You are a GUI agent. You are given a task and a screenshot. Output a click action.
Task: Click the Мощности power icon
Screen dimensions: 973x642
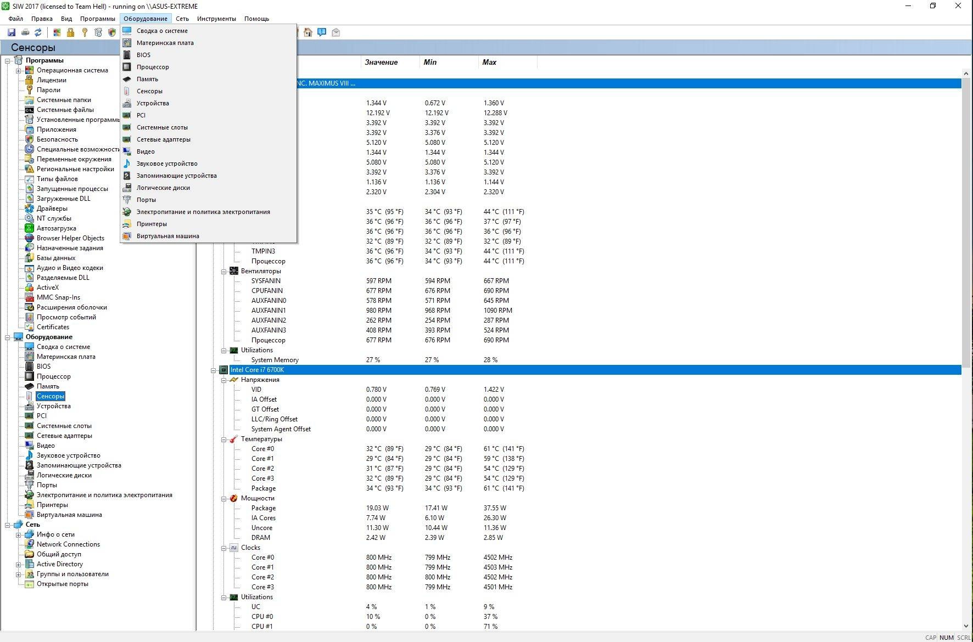(234, 498)
